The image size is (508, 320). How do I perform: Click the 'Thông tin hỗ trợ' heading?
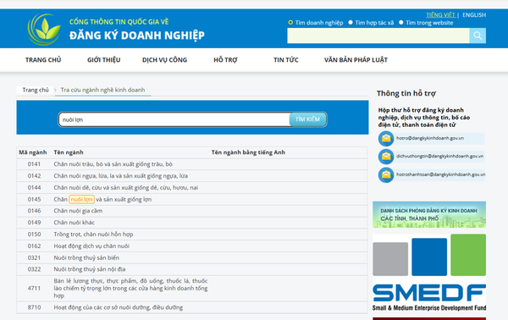pos(406,93)
